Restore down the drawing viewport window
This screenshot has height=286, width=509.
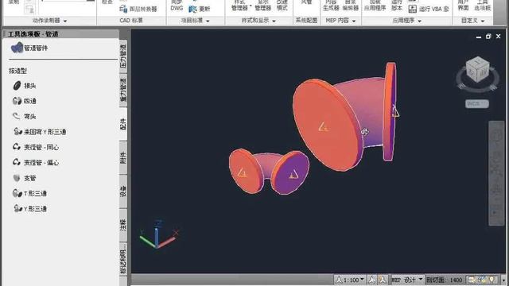click(488, 37)
